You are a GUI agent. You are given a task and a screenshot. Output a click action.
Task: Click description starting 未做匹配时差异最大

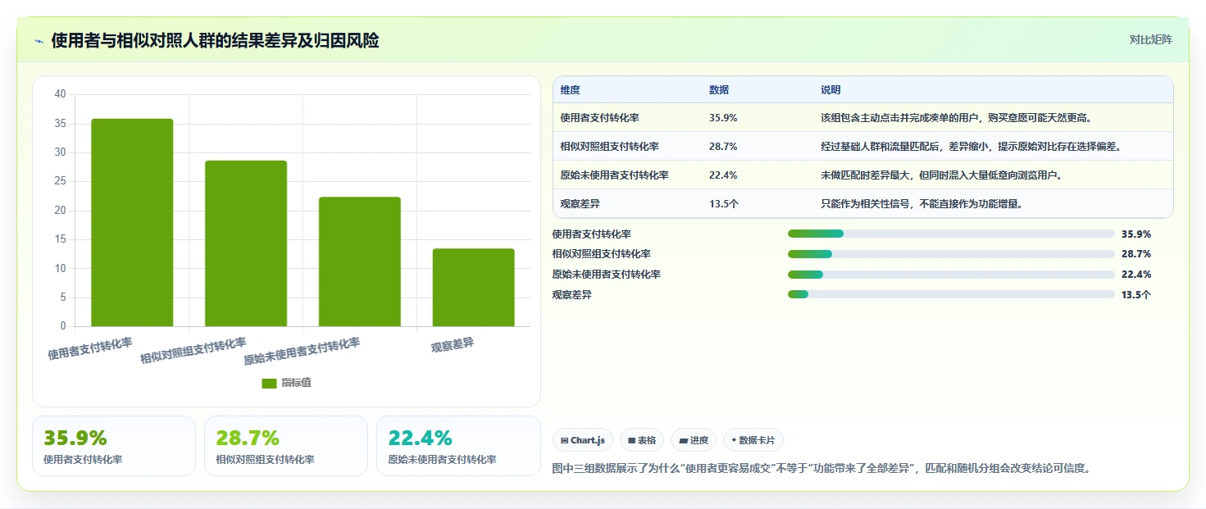point(941,175)
